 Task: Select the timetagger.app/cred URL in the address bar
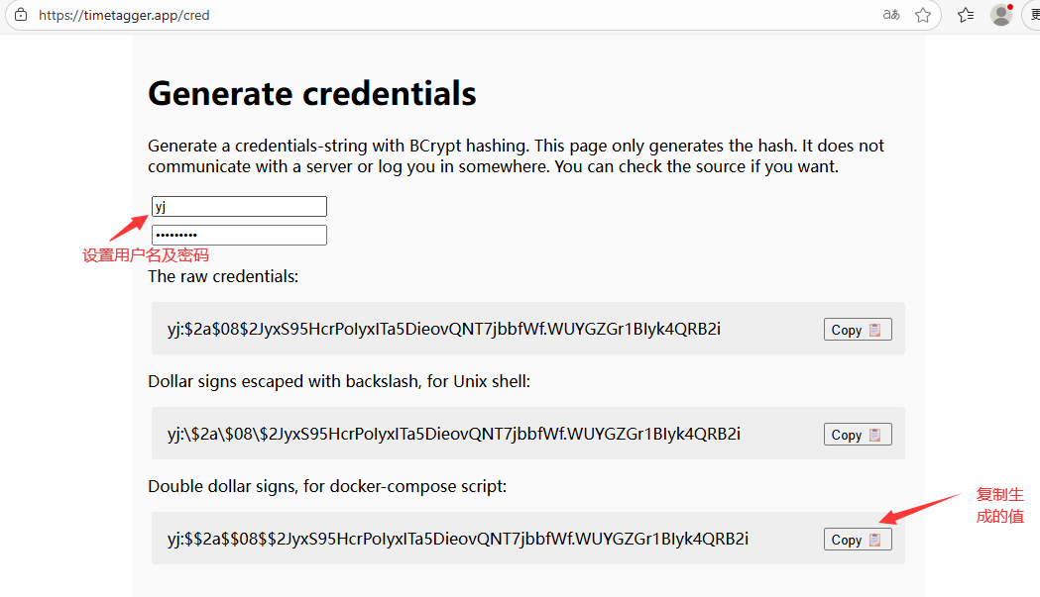124,15
